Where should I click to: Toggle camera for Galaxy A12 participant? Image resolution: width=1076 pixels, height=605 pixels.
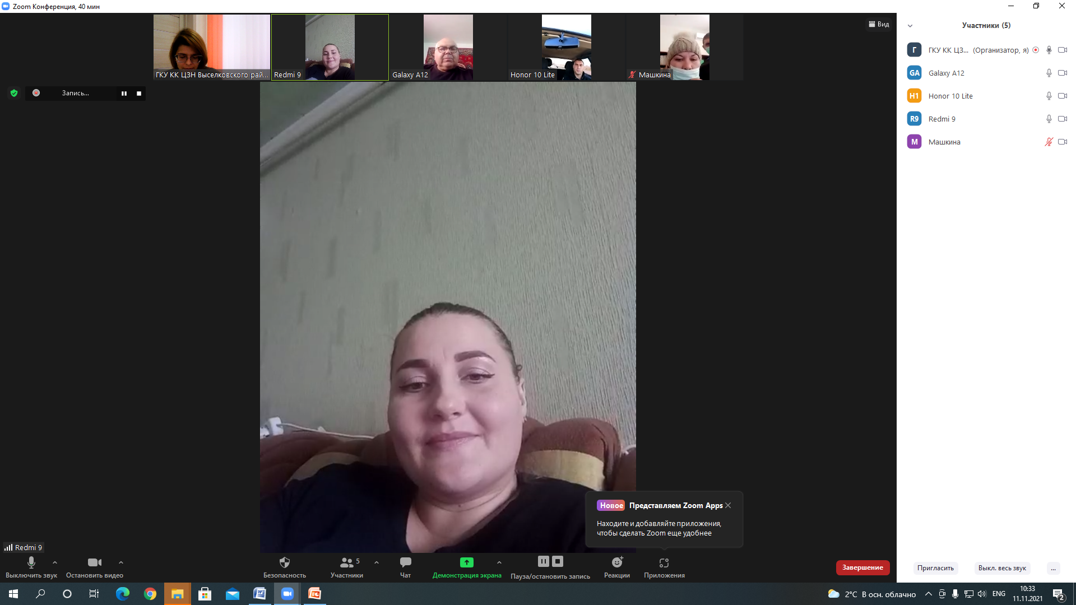1063,73
